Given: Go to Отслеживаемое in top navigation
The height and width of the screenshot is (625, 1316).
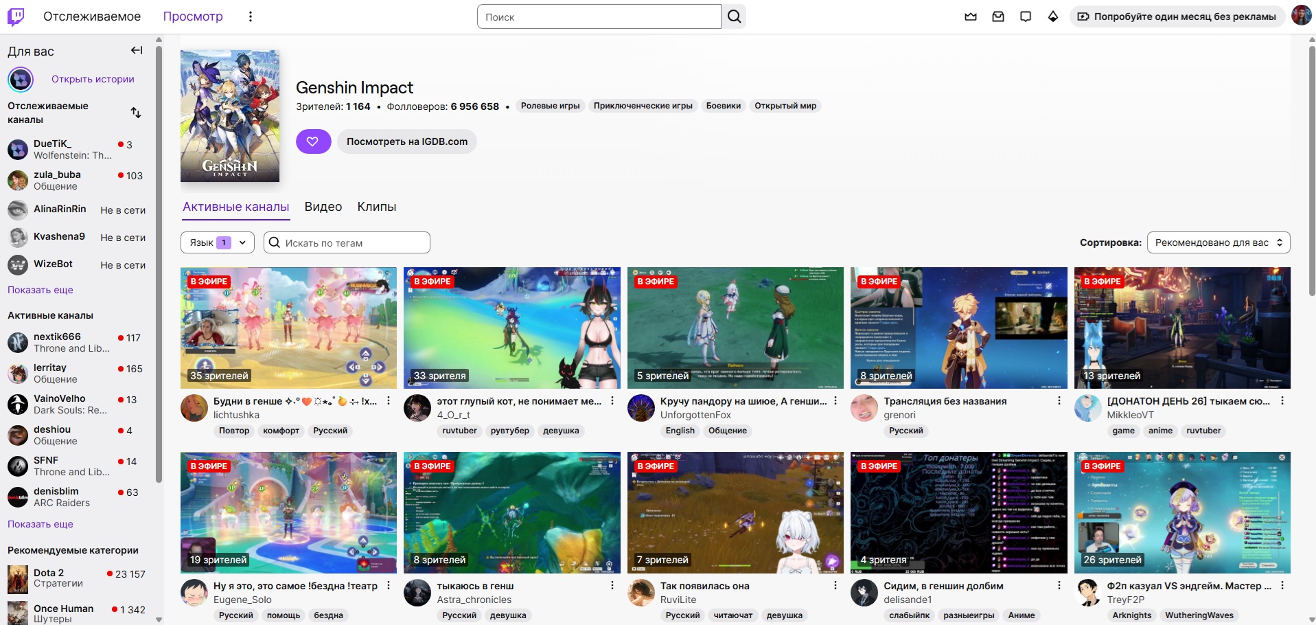Looking at the screenshot, I should 92,16.
